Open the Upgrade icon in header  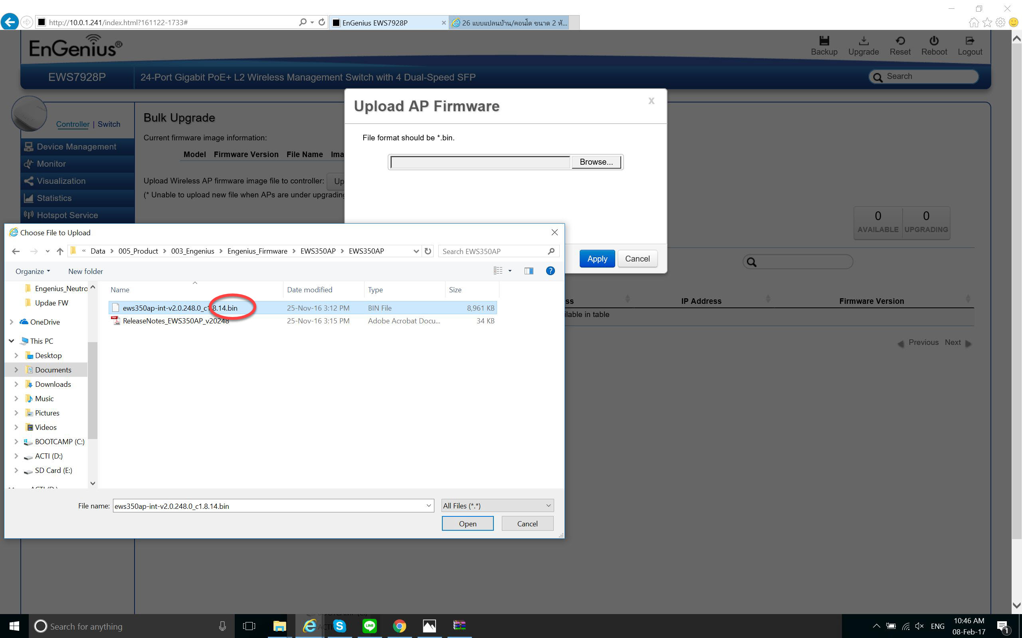tap(864, 41)
